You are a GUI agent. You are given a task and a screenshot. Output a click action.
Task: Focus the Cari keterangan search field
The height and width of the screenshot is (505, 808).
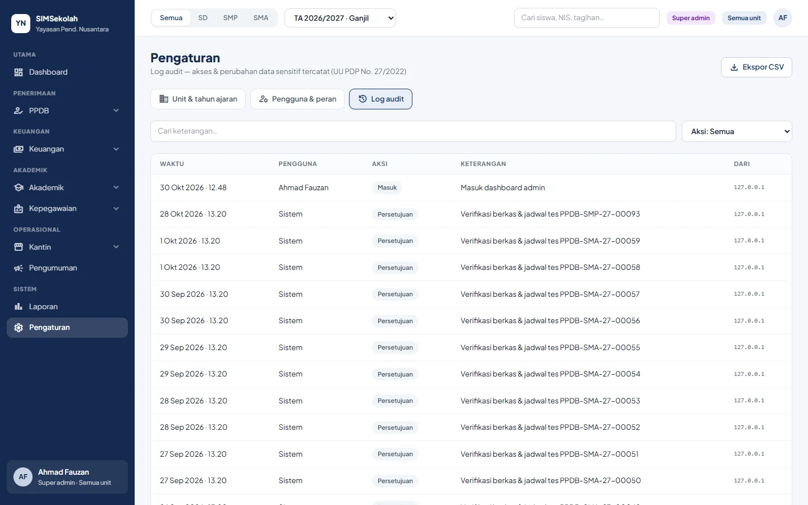pyautogui.click(x=413, y=131)
